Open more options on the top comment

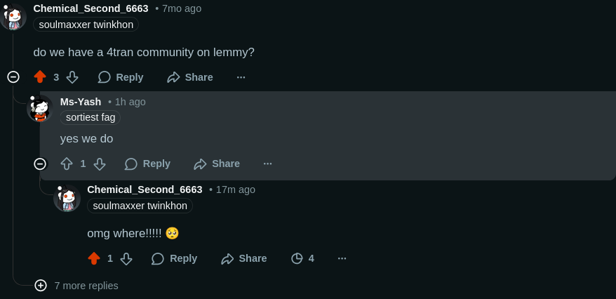[x=241, y=77]
